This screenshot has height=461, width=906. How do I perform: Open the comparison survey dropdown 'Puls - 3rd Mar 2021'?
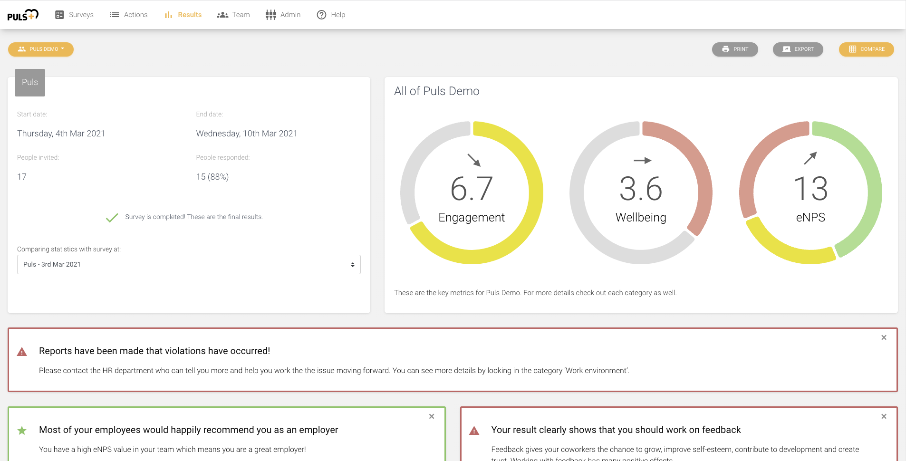click(x=189, y=264)
